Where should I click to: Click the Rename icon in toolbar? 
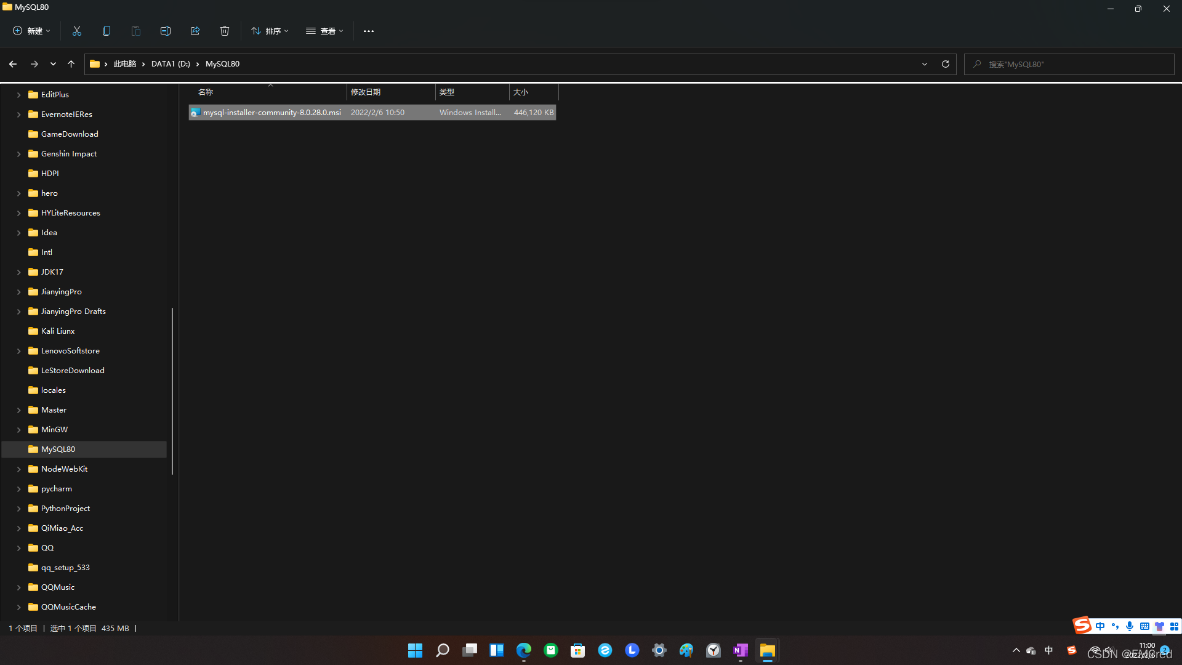pyautogui.click(x=166, y=31)
